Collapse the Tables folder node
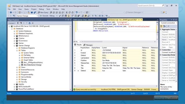Image resolution: width=185 pixels, height=104 pixels. (x=17, y=50)
